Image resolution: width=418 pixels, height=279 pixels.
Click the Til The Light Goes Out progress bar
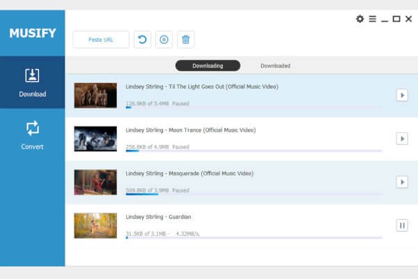tap(254, 107)
